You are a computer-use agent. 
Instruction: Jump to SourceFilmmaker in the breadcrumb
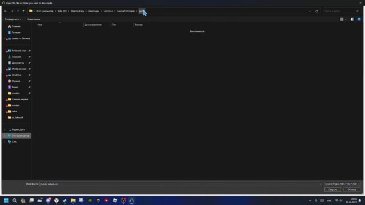(125, 11)
